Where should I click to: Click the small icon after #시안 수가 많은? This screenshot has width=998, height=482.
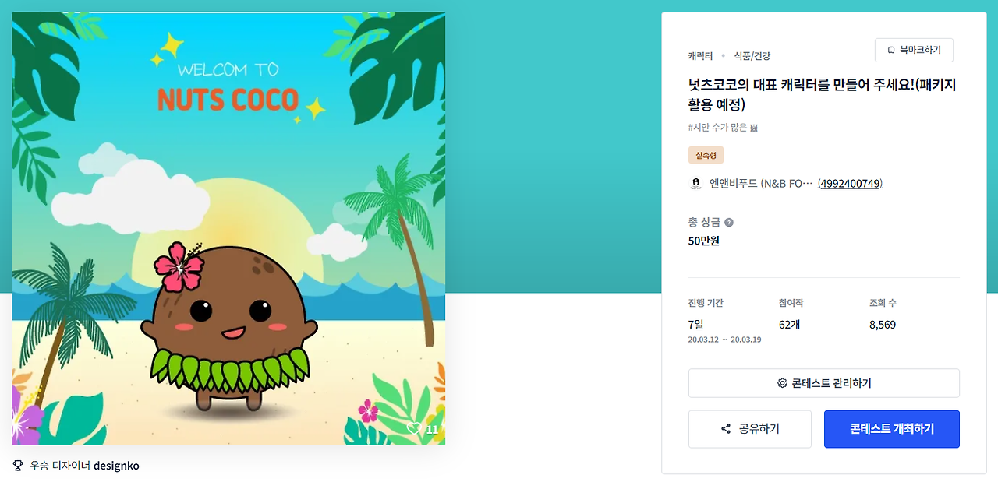[x=754, y=128]
